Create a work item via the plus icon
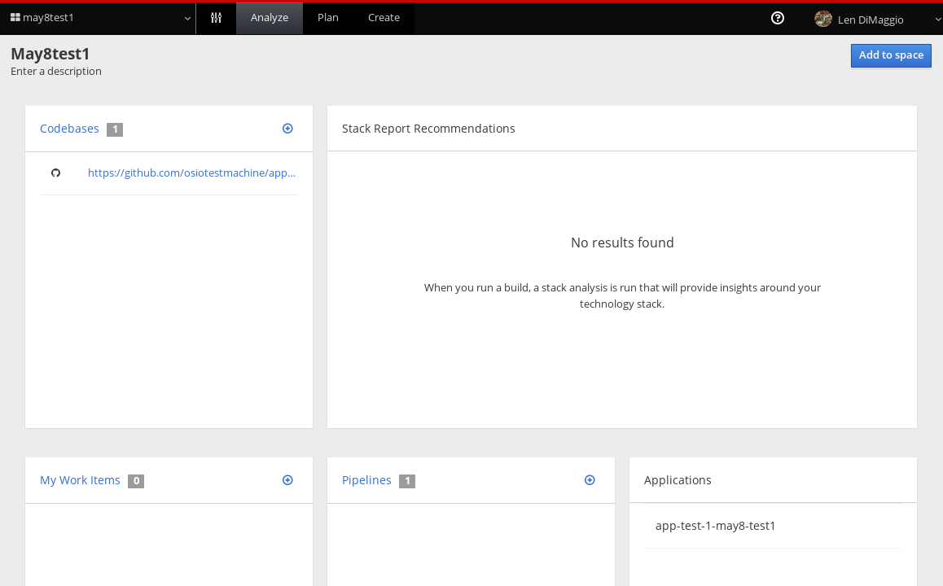The height and width of the screenshot is (586, 943). pos(287,479)
